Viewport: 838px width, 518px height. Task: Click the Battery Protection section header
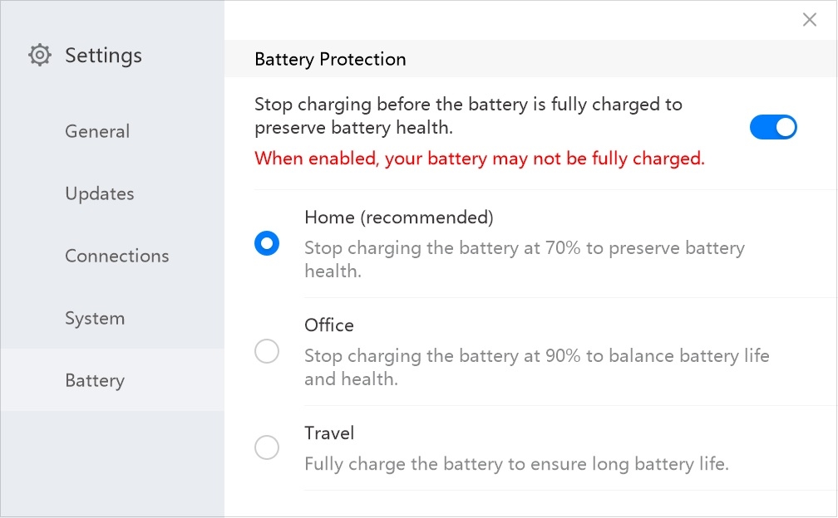click(x=330, y=59)
